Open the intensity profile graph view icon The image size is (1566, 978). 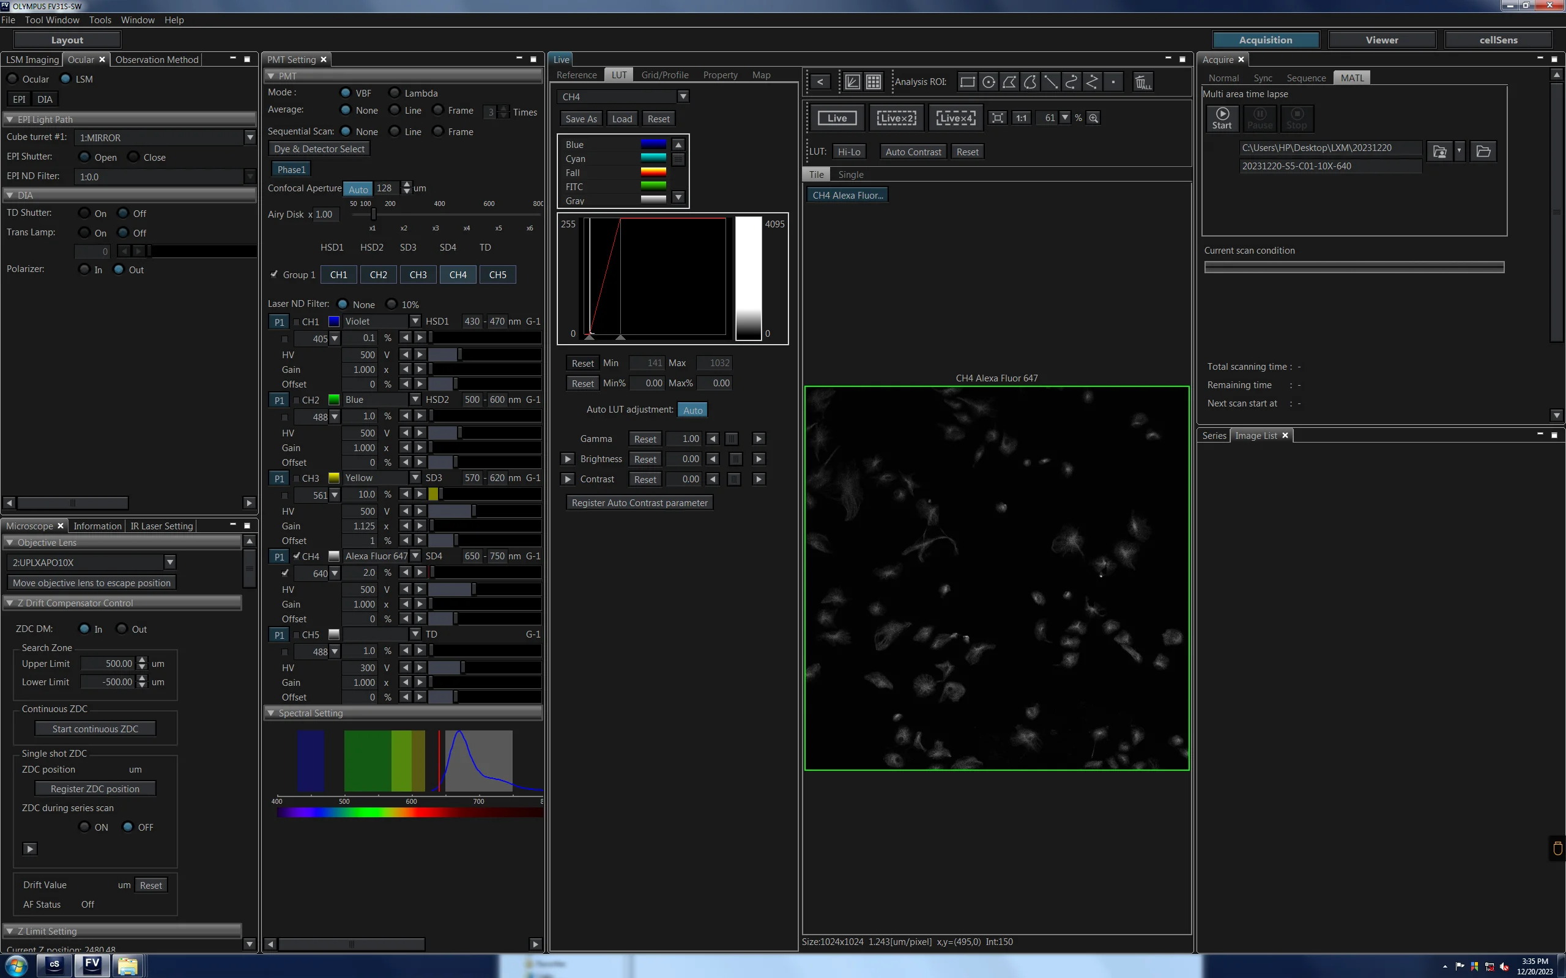click(x=852, y=82)
